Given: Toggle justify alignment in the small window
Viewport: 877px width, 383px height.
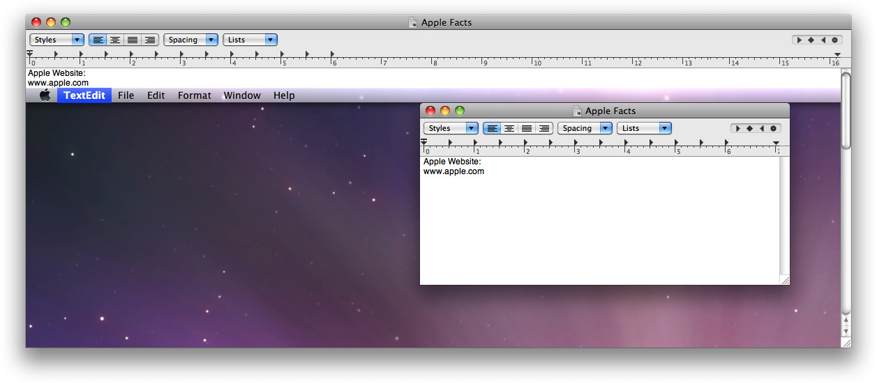Looking at the screenshot, I should coord(527,129).
